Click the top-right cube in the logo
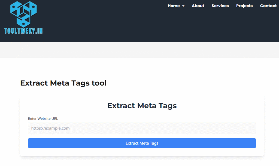 31,9
